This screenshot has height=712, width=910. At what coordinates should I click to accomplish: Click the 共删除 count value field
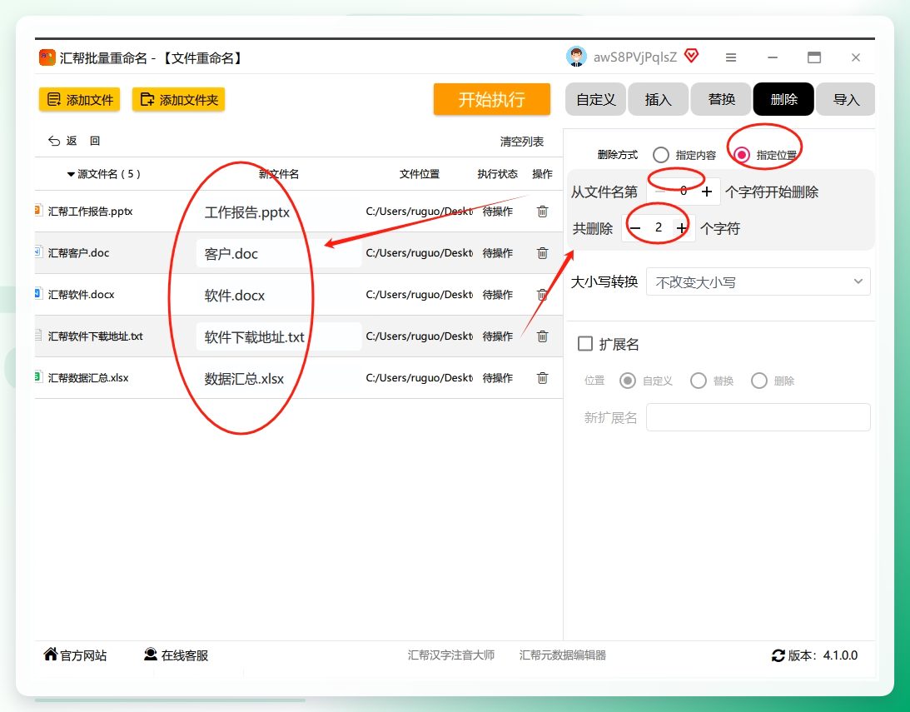click(x=658, y=227)
